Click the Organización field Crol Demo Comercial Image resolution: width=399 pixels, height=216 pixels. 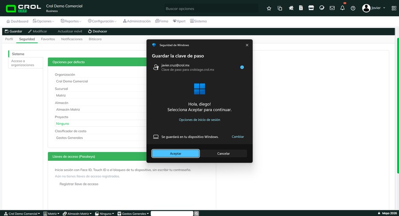coord(101,81)
